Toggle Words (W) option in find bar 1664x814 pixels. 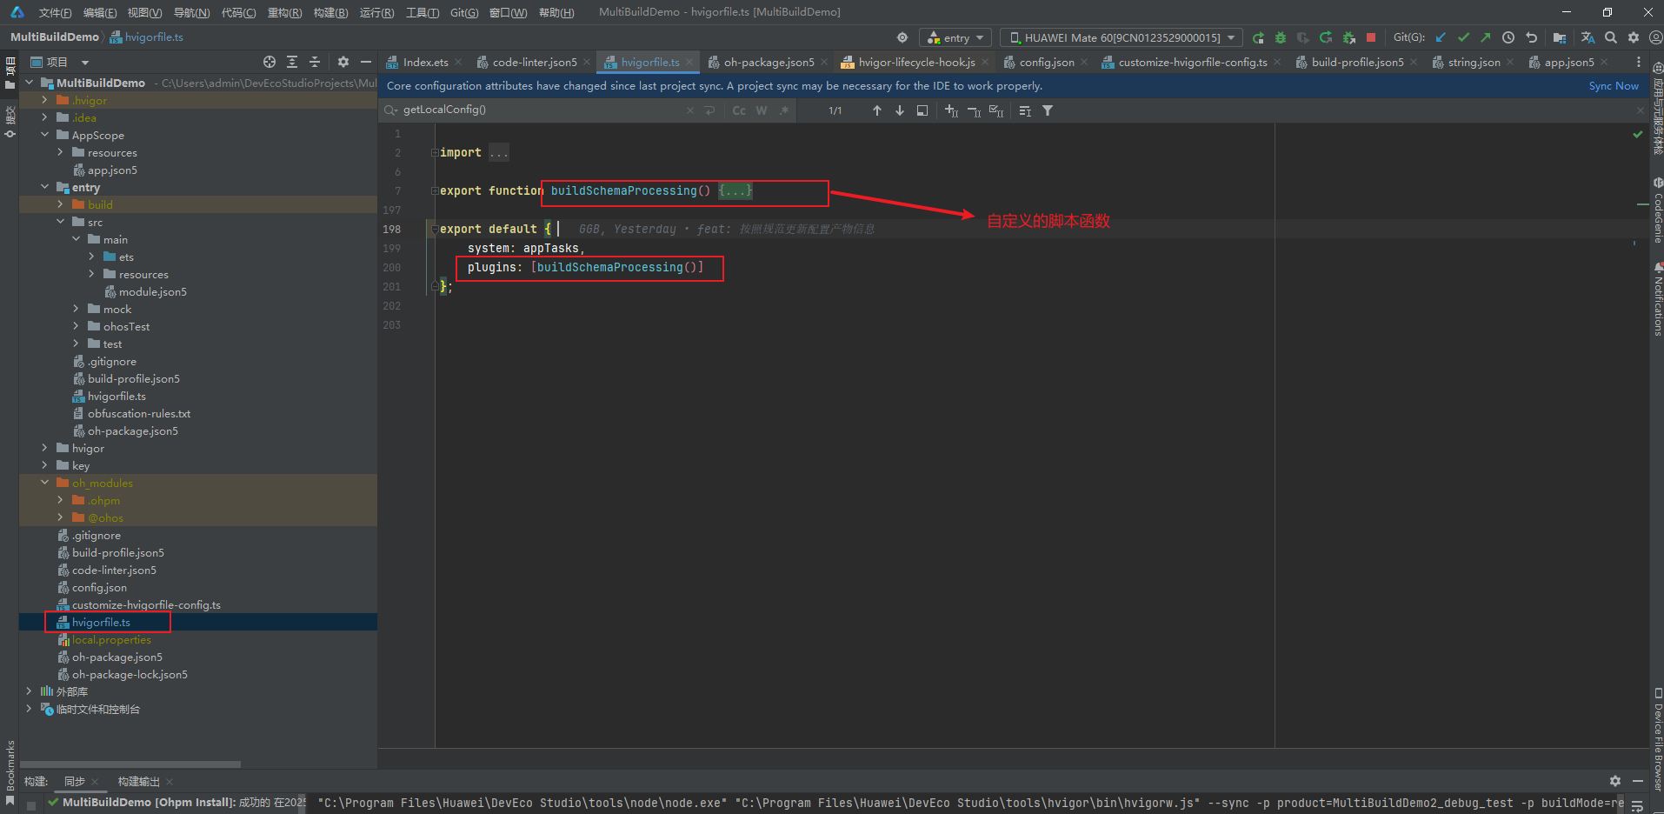point(762,110)
